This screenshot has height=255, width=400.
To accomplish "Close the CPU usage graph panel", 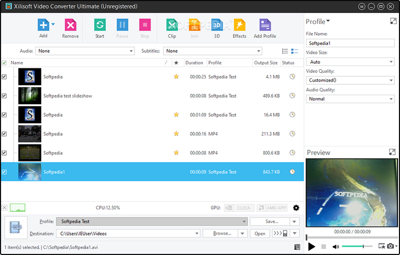I will click(x=4, y=208).
